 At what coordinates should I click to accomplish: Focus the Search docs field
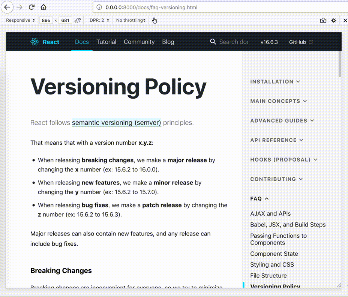point(234,42)
